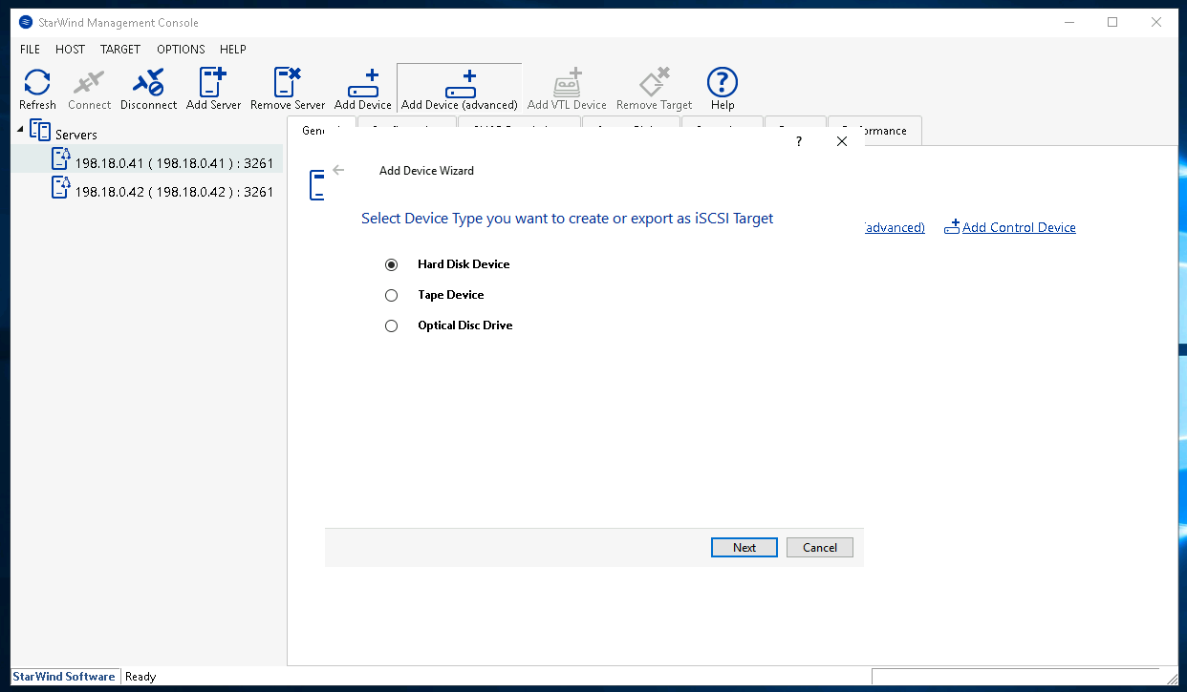Choose the Tape Device option

pyautogui.click(x=391, y=295)
